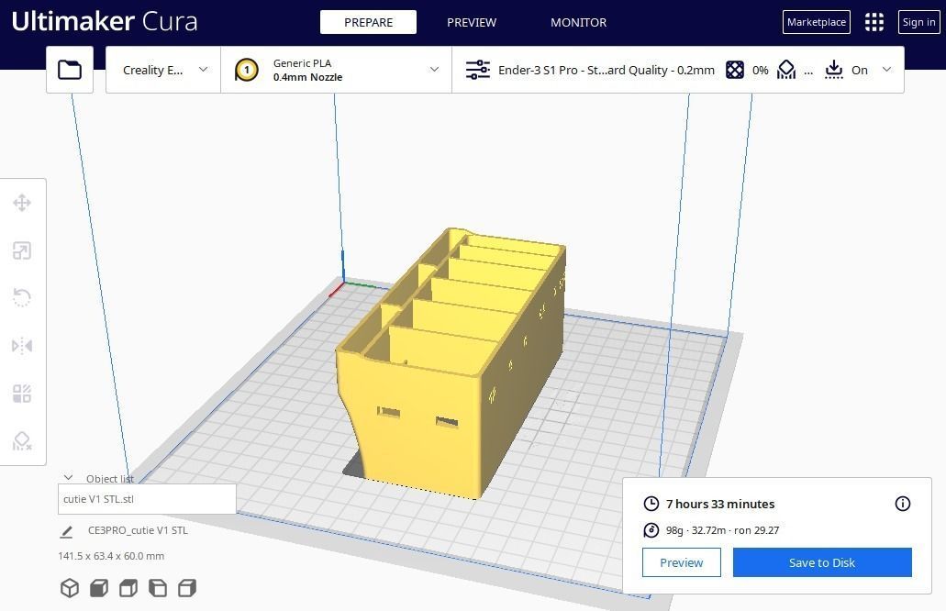Screen dimensions: 946x611
Task: Click the extruder 1 material icon
Action: pyautogui.click(x=246, y=70)
